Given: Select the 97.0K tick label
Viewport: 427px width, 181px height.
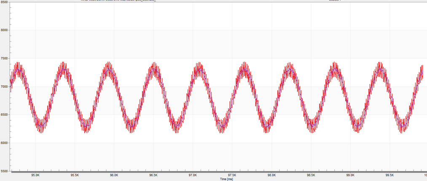Looking at the screenshot, I should point(193,175).
